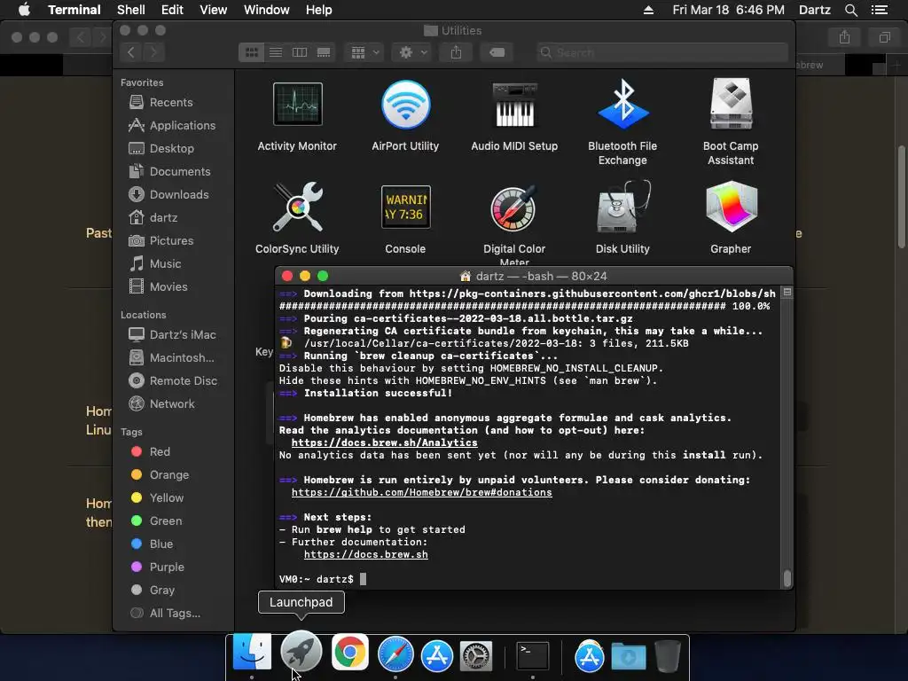Screen dimensions: 908x681
Task: Switch Finder to list view
Action: coord(276,52)
